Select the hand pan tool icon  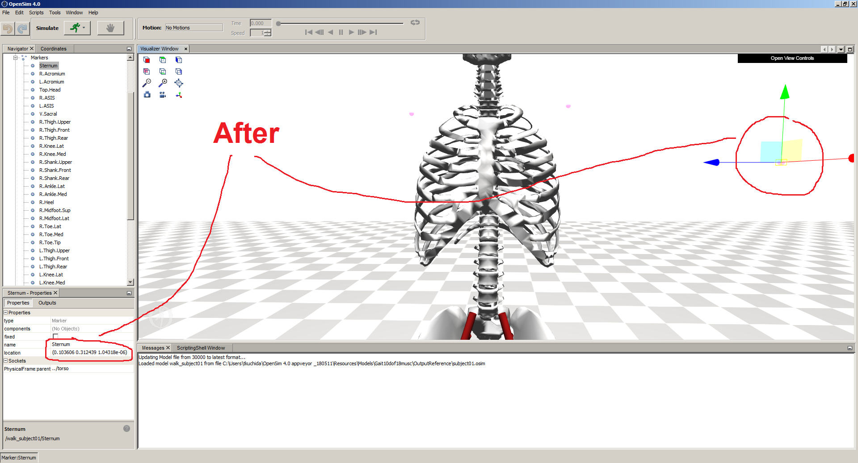coord(110,27)
